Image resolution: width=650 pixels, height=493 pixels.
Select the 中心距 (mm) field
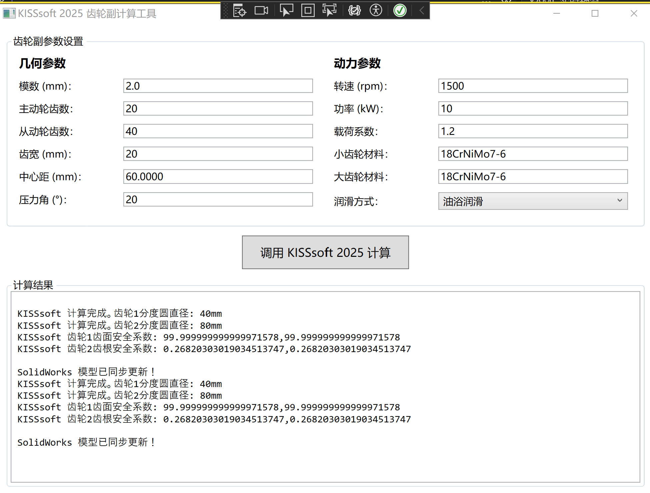point(218,177)
